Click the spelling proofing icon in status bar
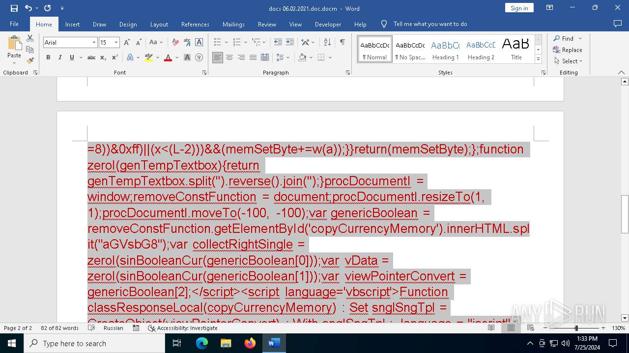This screenshot has height=353, width=629. click(x=91, y=328)
